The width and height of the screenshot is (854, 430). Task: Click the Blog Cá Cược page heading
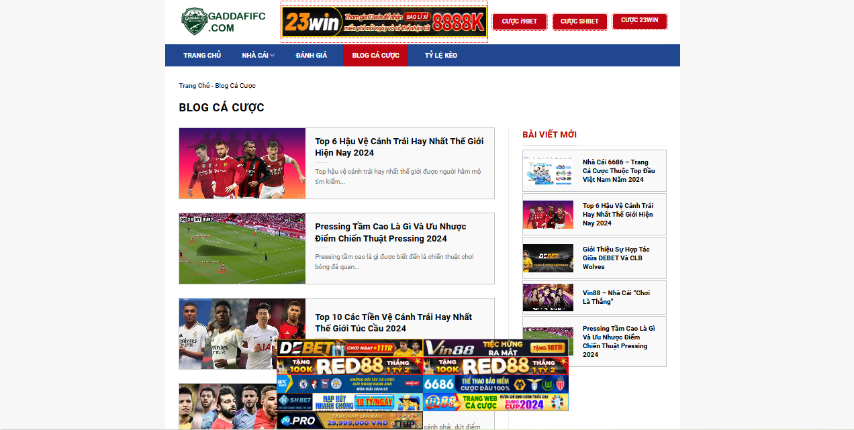pos(222,107)
